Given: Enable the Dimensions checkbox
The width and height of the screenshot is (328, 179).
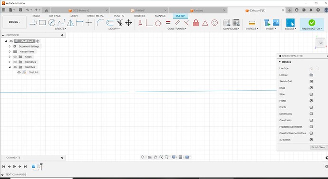Looking at the screenshot, I should pos(311,113).
